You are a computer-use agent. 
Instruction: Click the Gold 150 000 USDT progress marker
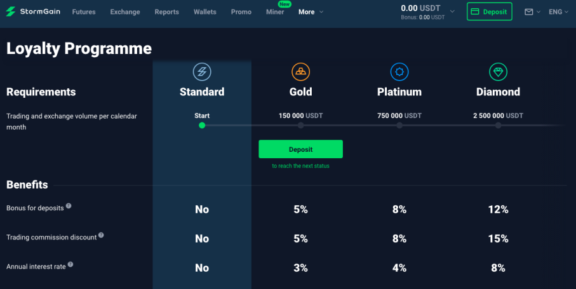(301, 125)
